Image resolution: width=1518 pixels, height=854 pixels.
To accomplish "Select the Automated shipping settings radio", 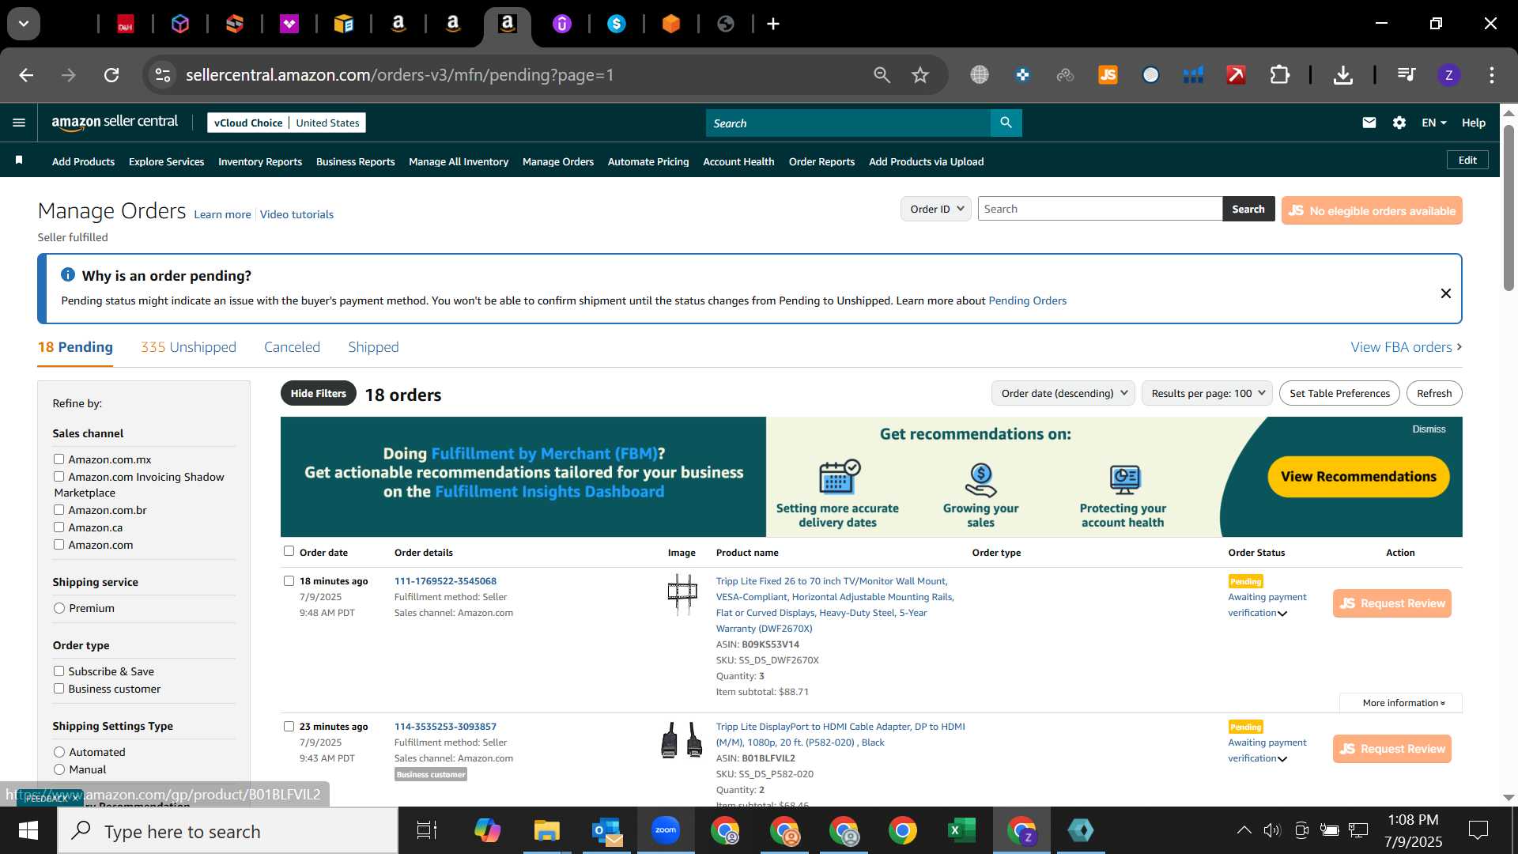I will [59, 751].
